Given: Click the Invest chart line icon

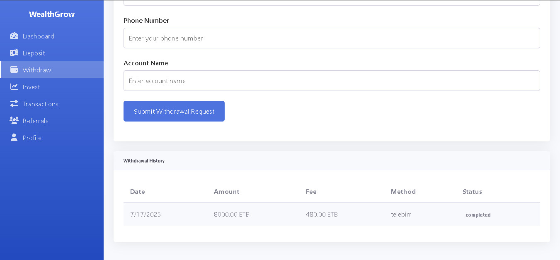Looking at the screenshot, I should (14, 87).
